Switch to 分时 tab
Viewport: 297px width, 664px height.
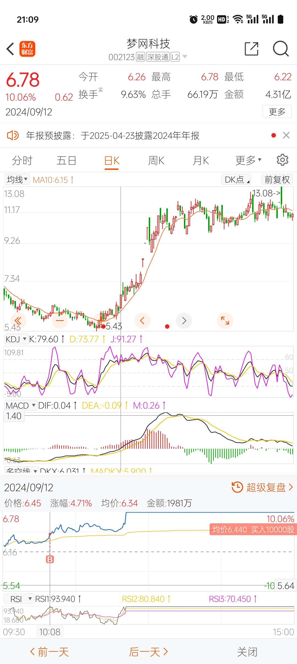pyautogui.click(x=22, y=160)
